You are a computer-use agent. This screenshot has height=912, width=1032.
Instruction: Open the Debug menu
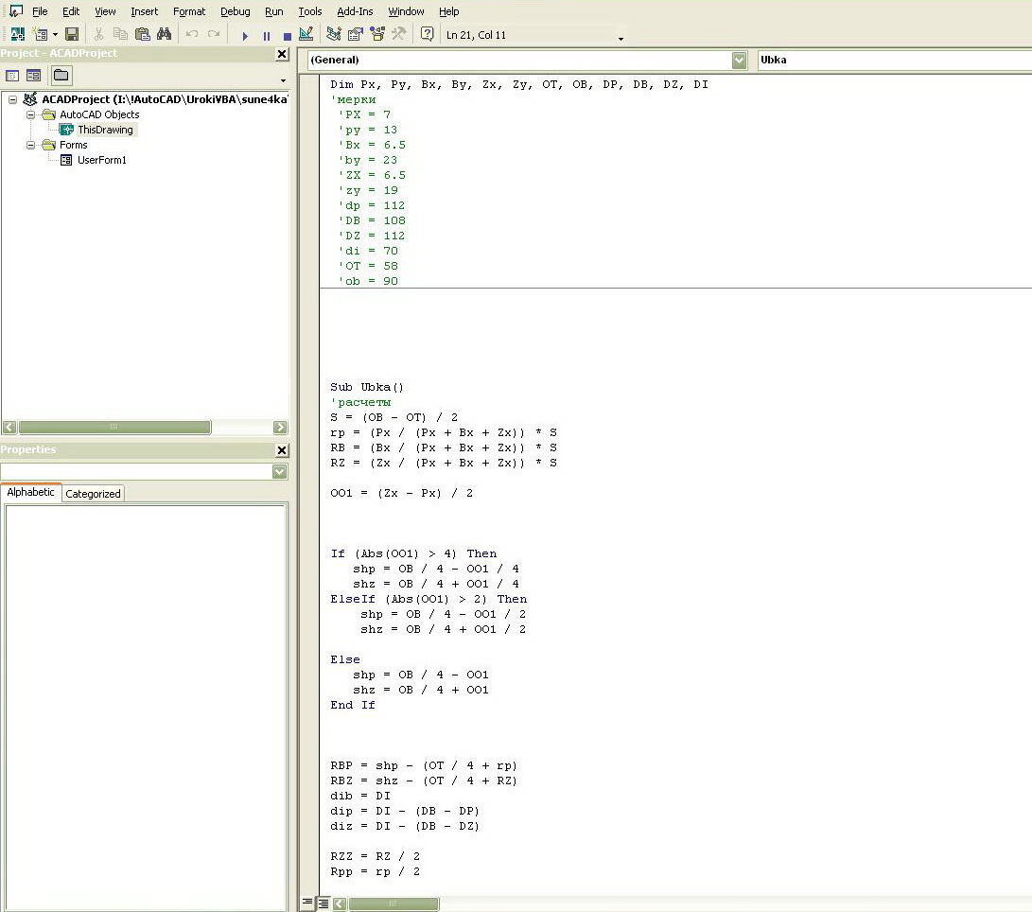pos(235,11)
